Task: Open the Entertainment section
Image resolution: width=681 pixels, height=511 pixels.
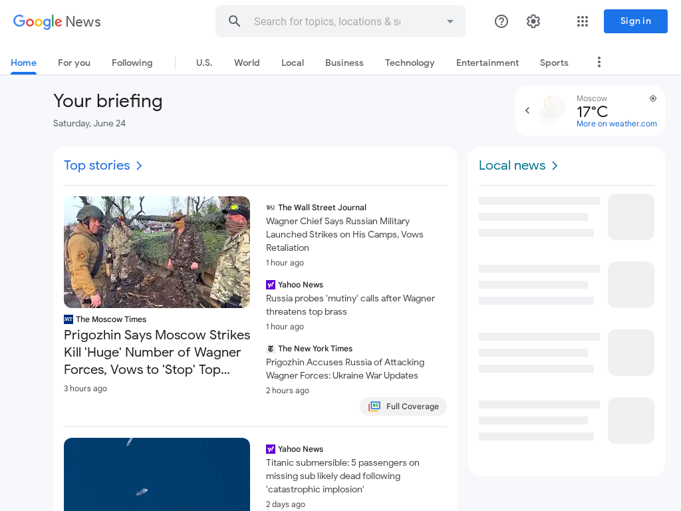Action: tap(487, 63)
